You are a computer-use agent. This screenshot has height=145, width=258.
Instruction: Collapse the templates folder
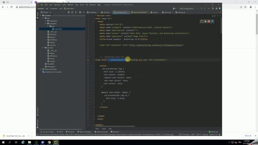(x=46, y=23)
